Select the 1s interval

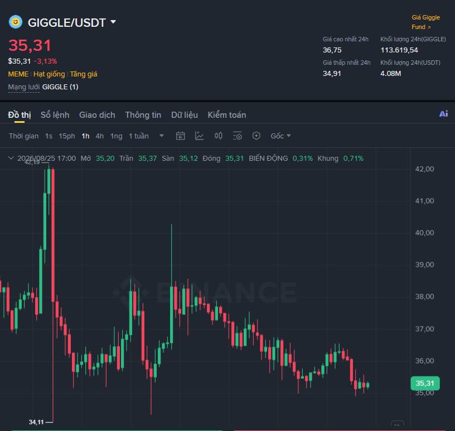click(x=49, y=136)
